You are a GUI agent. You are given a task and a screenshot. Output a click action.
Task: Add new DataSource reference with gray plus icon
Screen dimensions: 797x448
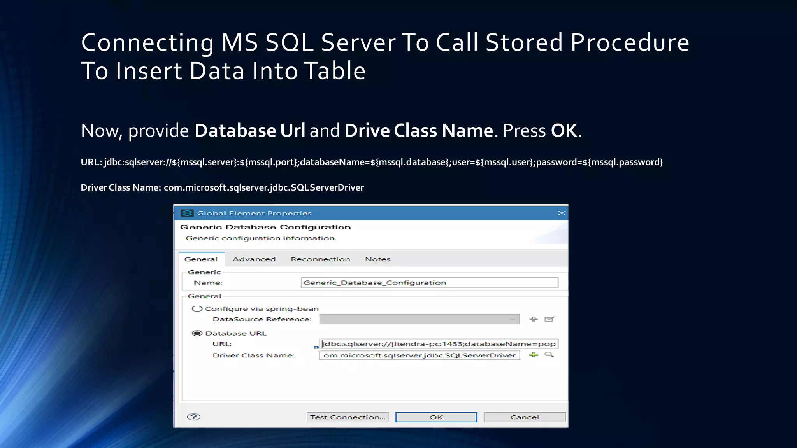(x=534, y=319)
